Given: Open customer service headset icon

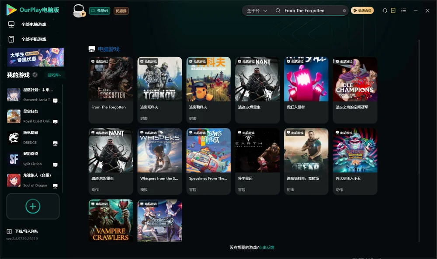Looking at the screenshot, I should 385,10.
